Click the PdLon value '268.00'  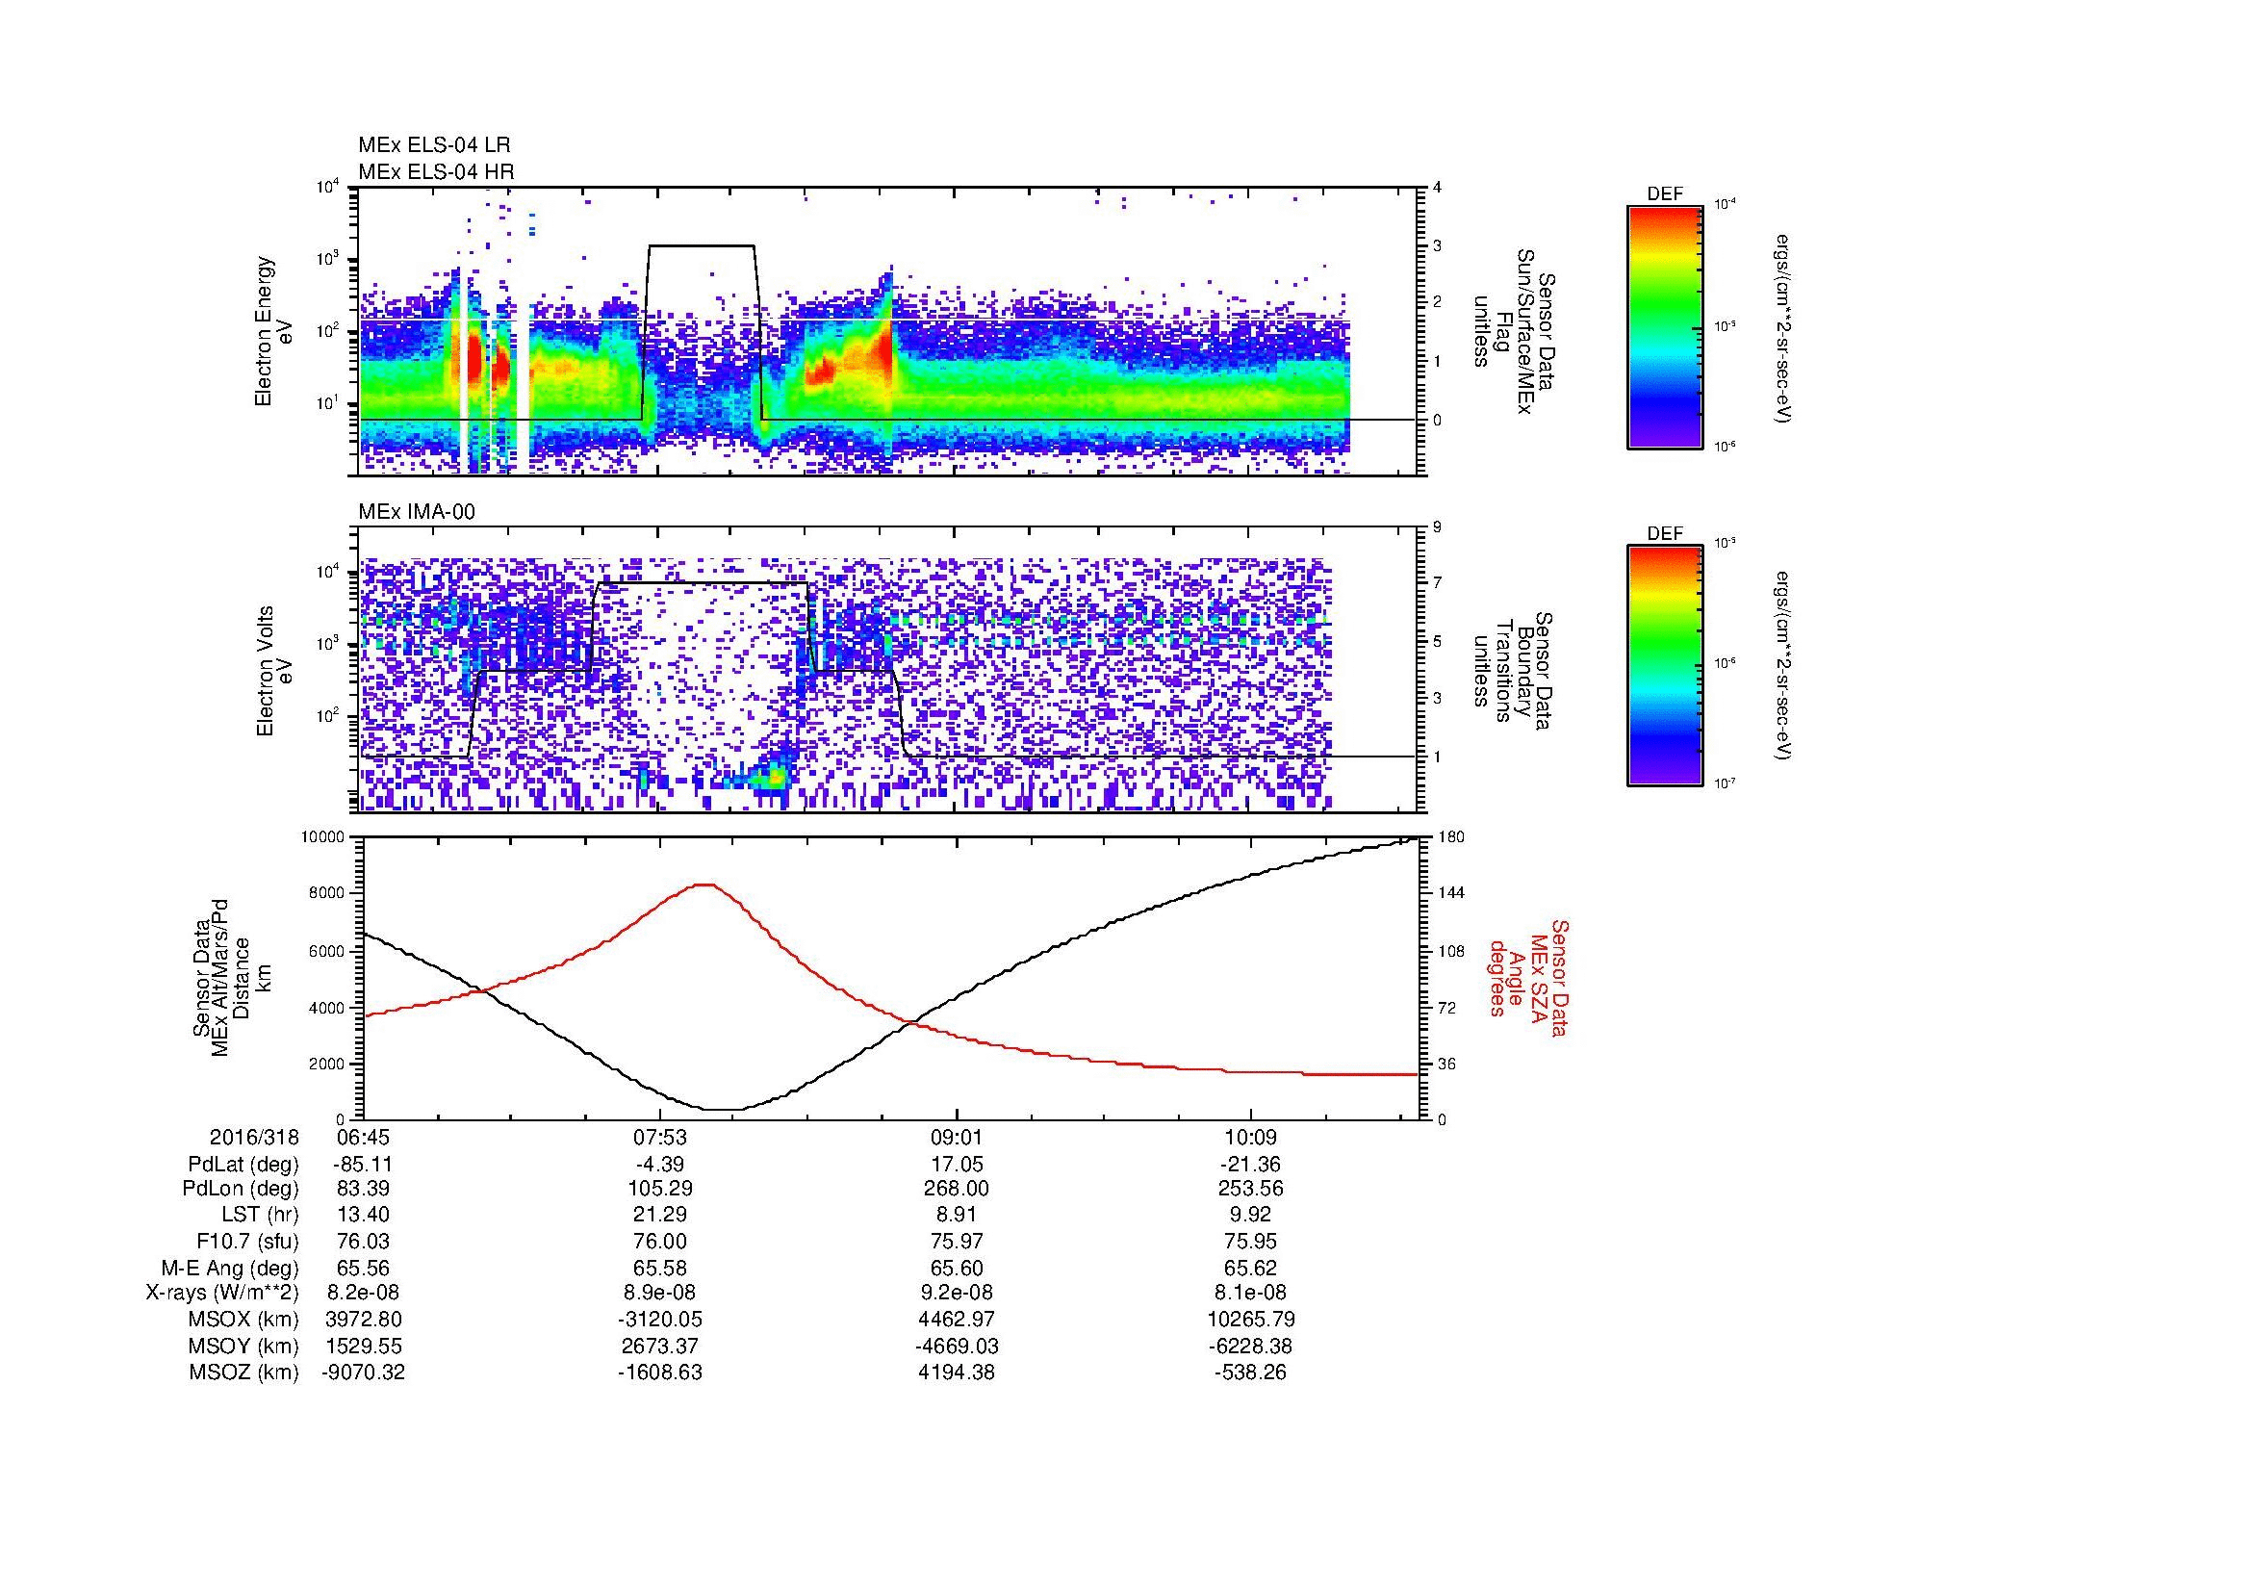click(956, 1189)
